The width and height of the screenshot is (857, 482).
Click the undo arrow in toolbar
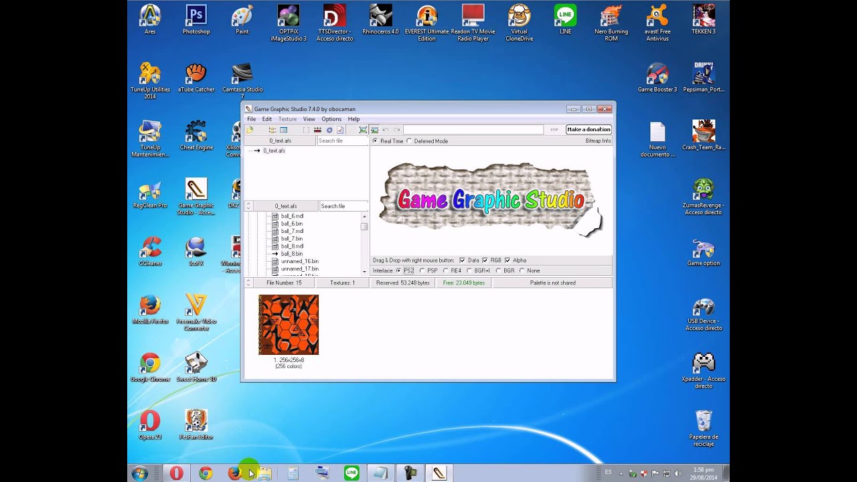pyautogui.click(x=386, y=130)
